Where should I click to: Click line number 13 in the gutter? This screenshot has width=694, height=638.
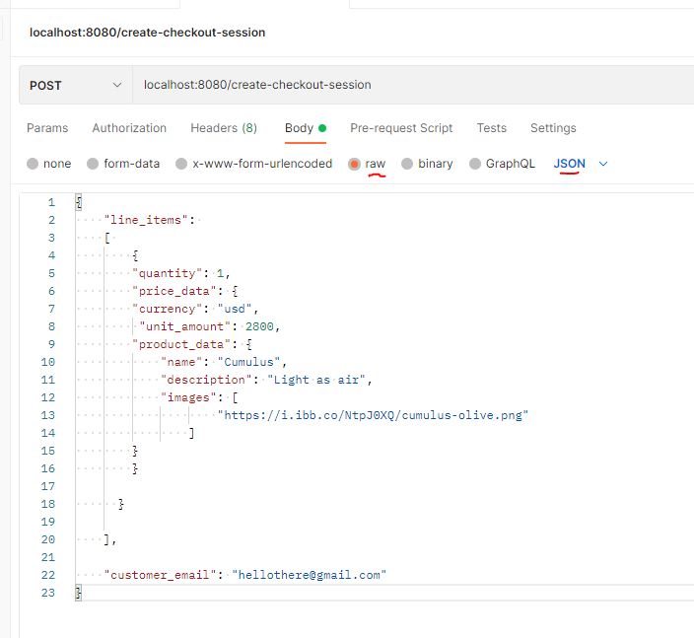[x=47, y=415]
